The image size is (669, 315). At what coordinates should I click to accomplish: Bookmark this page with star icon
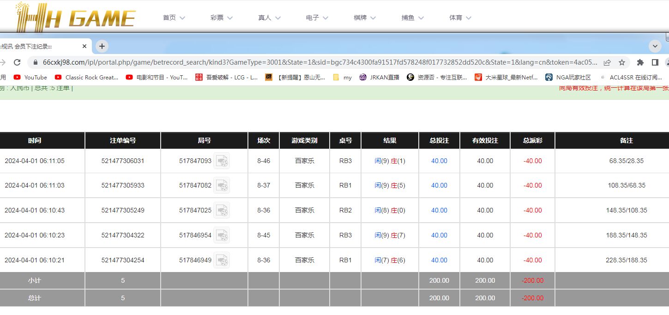tap(622, 62)
